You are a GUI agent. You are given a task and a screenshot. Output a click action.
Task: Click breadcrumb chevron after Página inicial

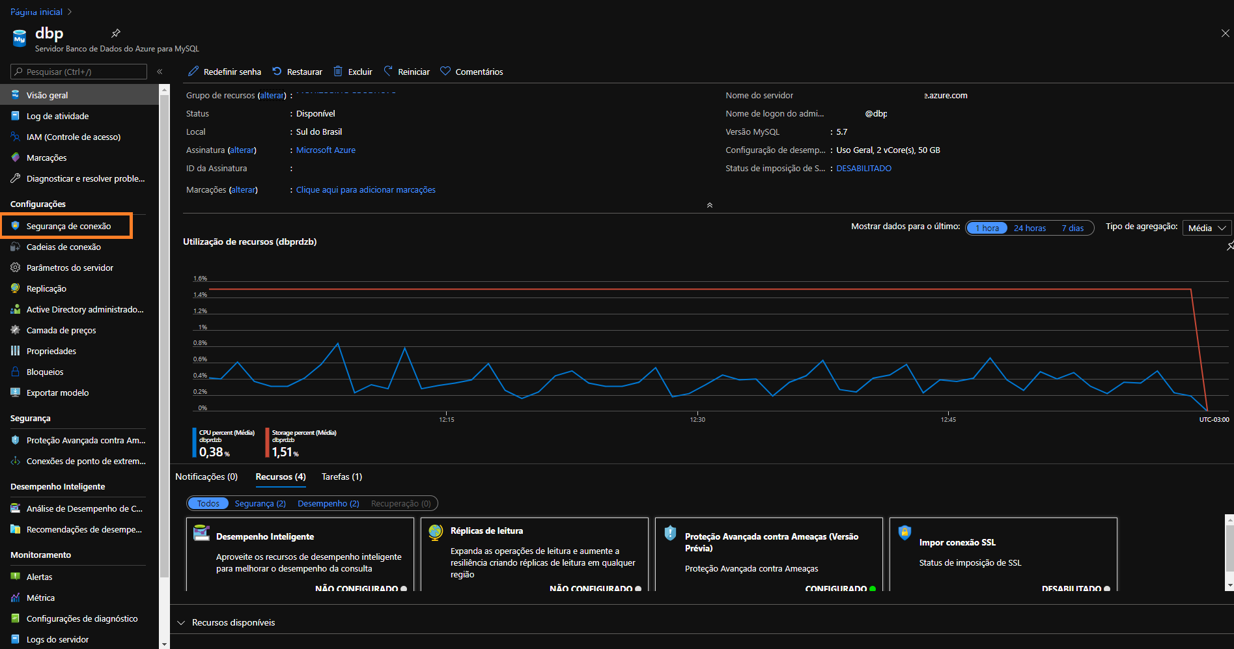(70, 12)
